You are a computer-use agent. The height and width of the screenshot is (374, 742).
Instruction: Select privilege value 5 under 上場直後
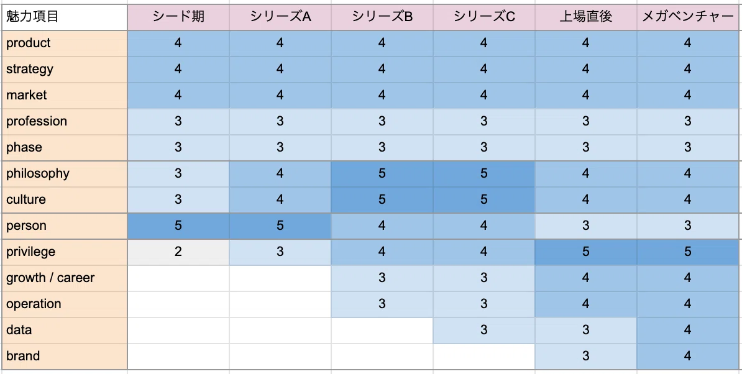tap(586, 252)
